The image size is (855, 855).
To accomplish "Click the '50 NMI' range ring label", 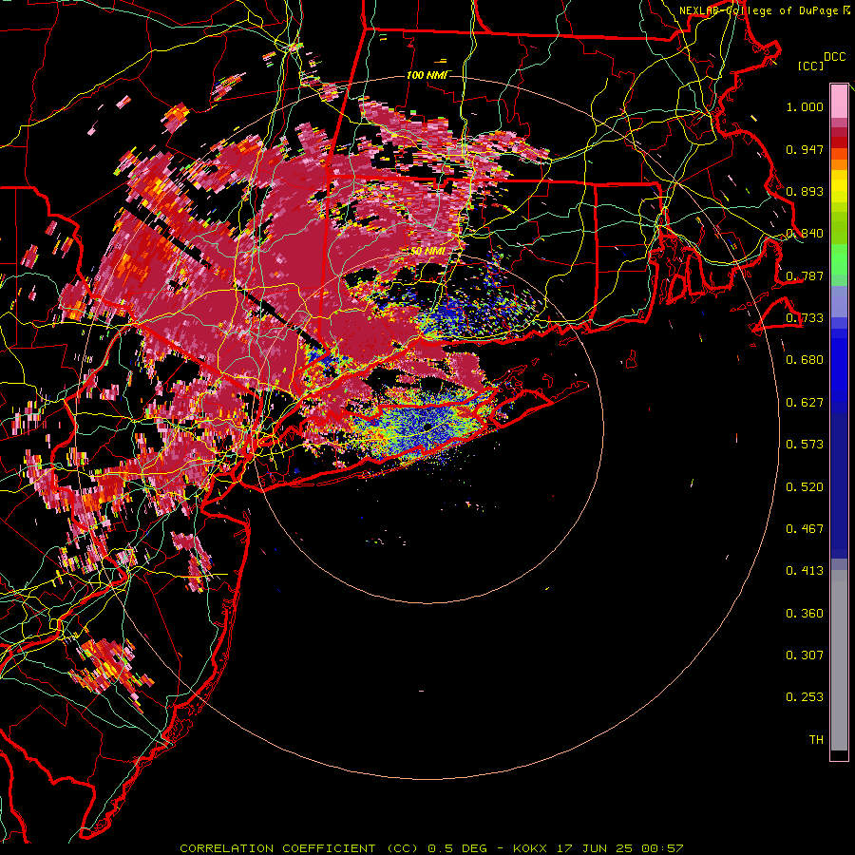I will tap(427, 251).
